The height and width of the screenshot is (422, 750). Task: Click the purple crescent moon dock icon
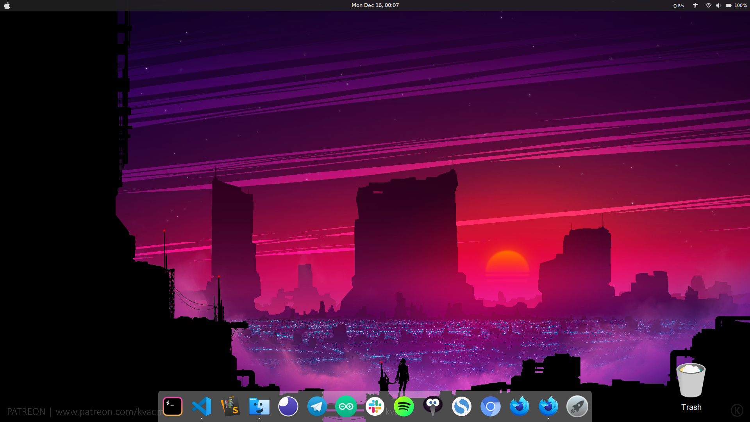point(288,406)
